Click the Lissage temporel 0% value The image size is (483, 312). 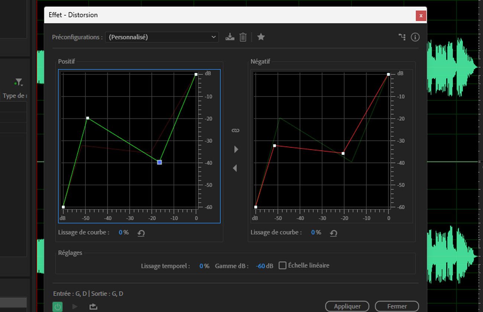(x=204, y=266)
